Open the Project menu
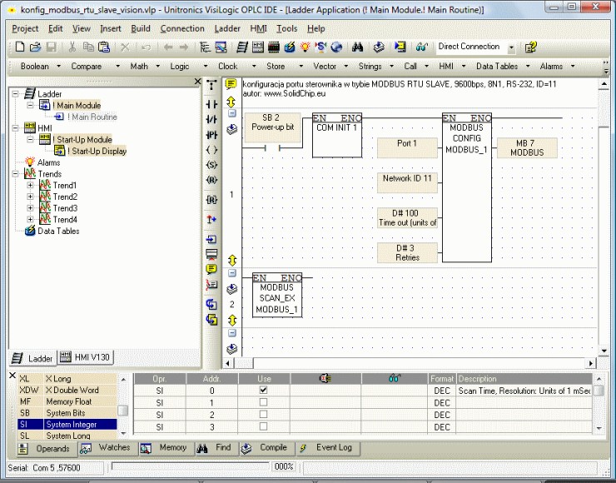 25,28
